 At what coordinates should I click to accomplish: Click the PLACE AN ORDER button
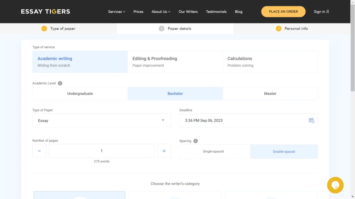[283, 11]
